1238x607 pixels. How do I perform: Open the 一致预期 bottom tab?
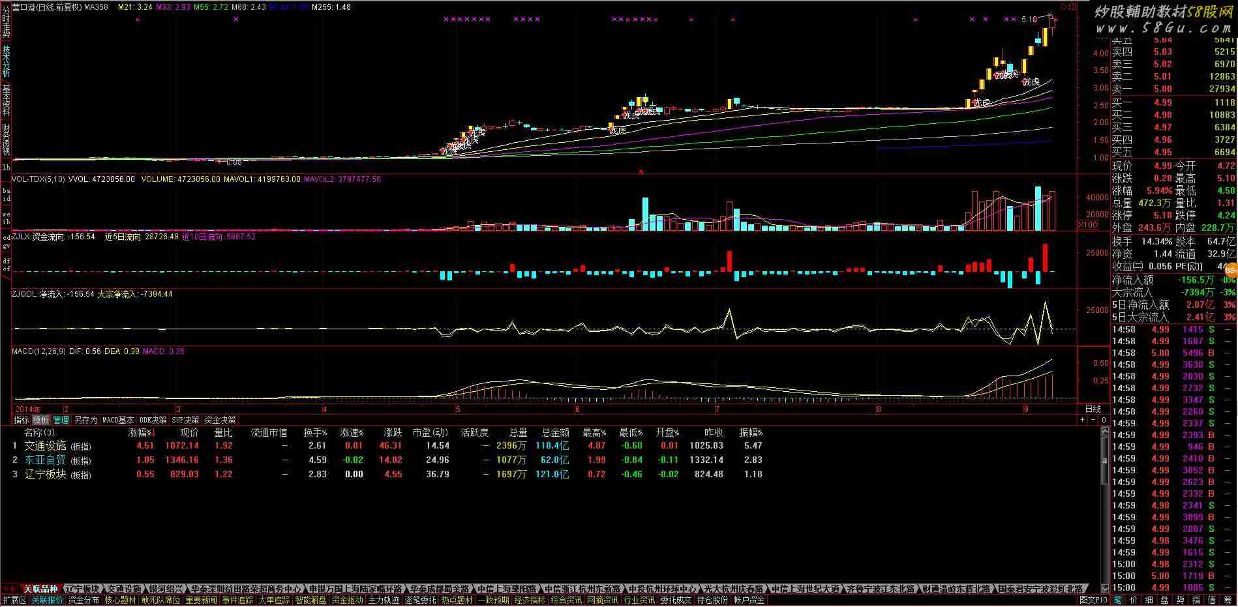[x=493, y=600]
